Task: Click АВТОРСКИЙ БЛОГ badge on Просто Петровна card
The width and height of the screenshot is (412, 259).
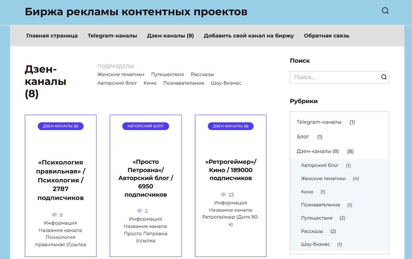Action: (146, 126)
